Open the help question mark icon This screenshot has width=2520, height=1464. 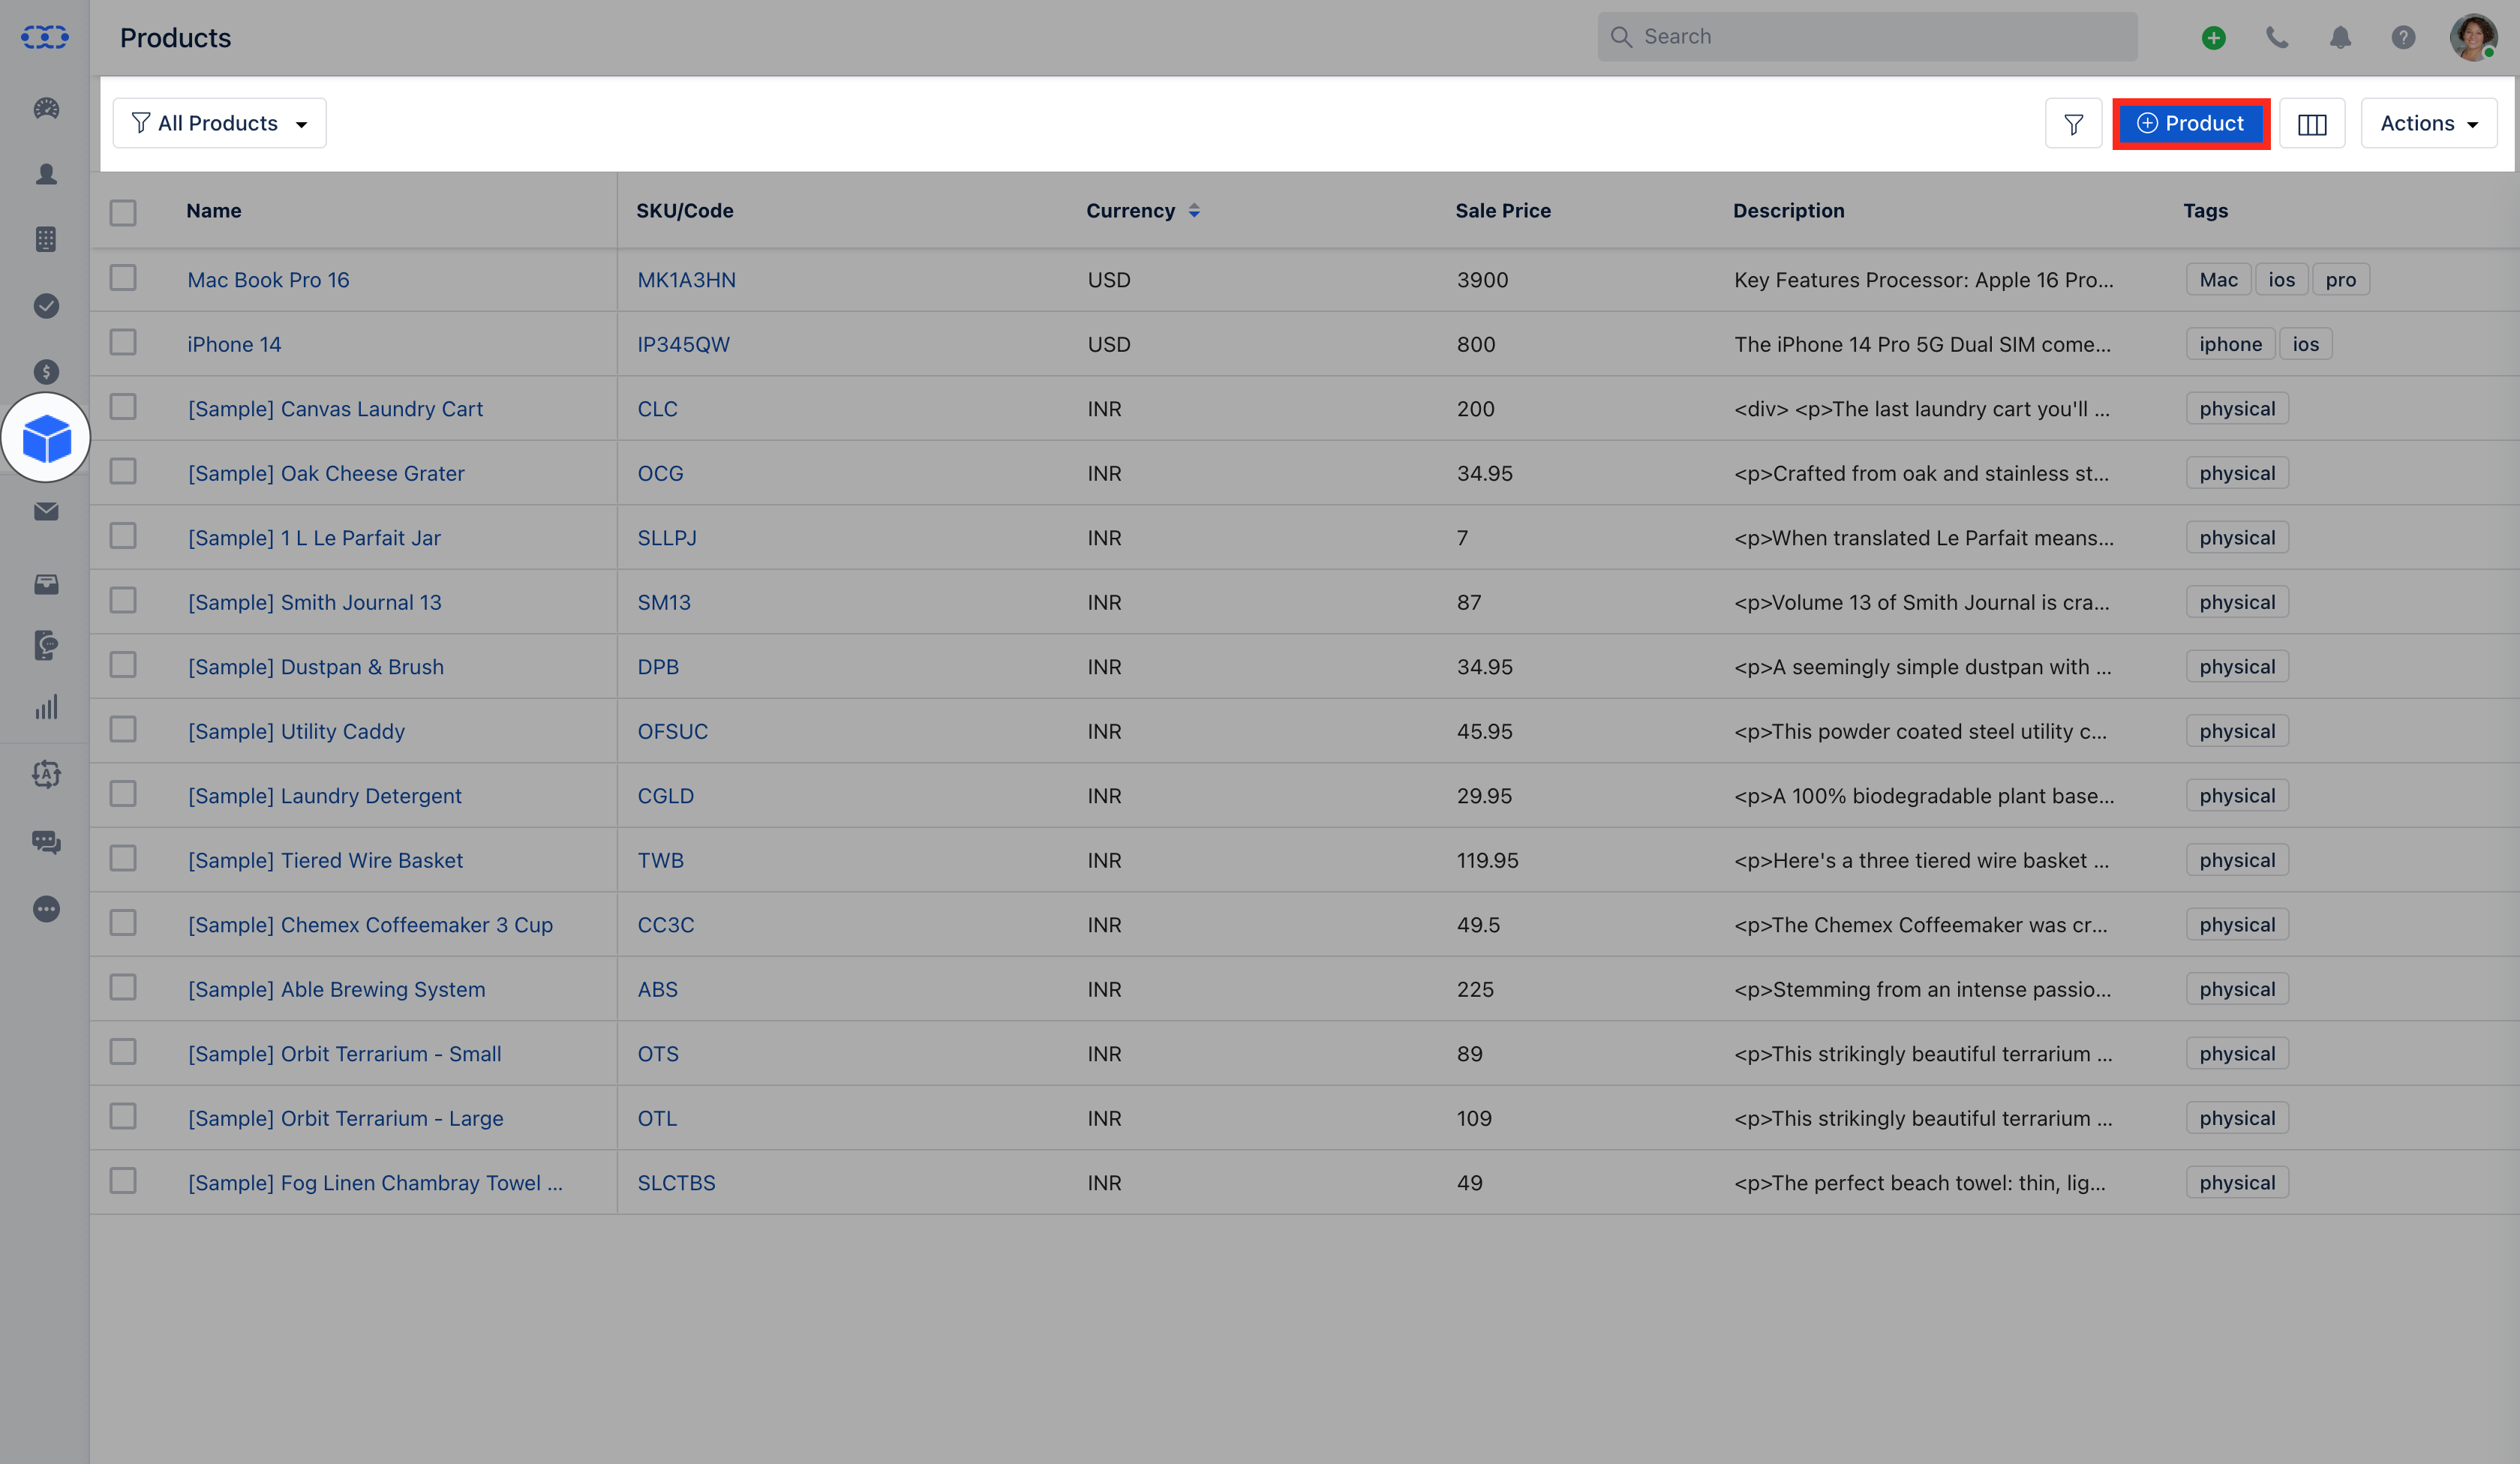(2403, 38)
